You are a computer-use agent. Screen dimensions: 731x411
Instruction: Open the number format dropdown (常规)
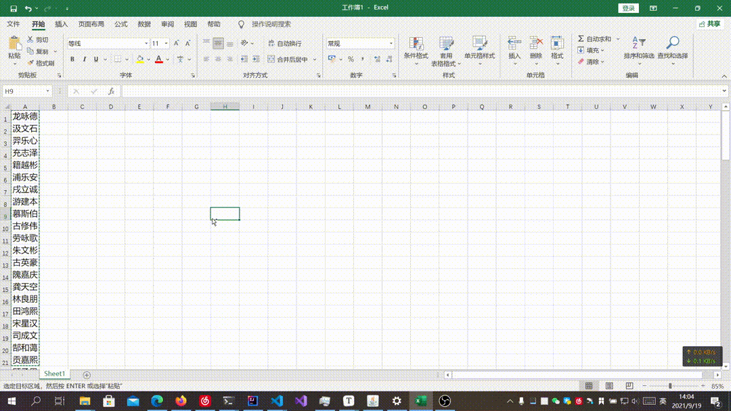pos(391,43)
